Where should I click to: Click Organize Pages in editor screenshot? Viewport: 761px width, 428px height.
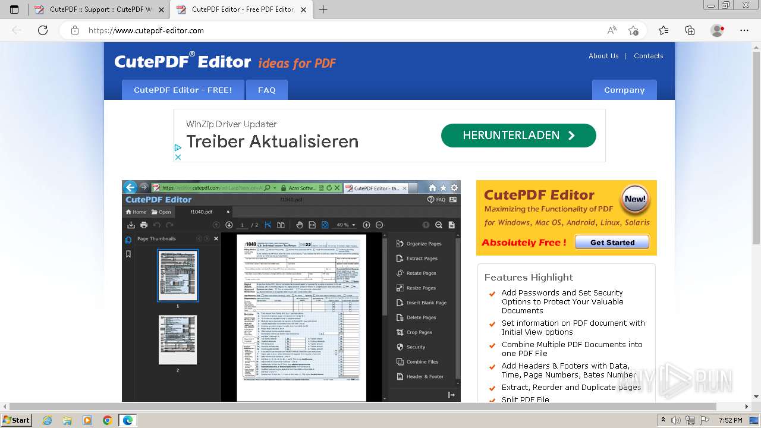click(419, 243)
